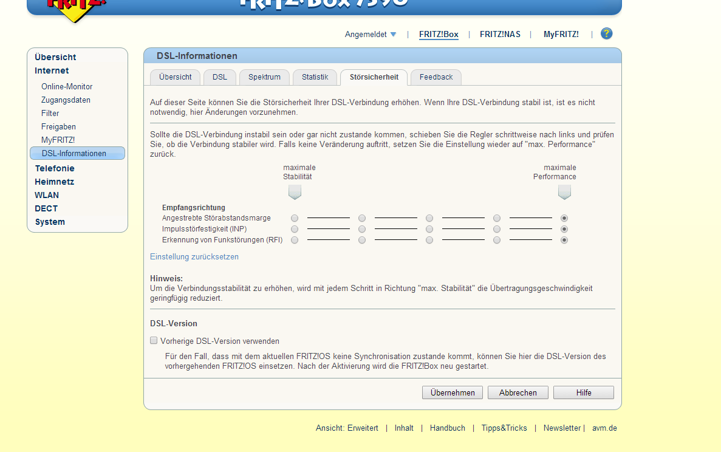
Task: Expand the Angemeldet dropdown arrow
Action: (x=393, y=35)
